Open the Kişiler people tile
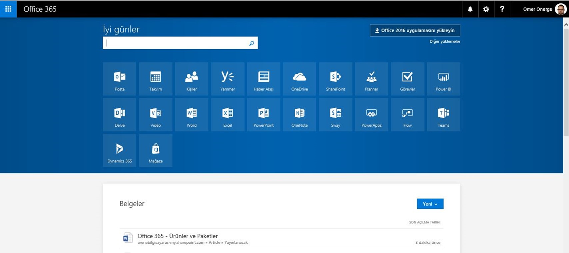 point(192,79)
